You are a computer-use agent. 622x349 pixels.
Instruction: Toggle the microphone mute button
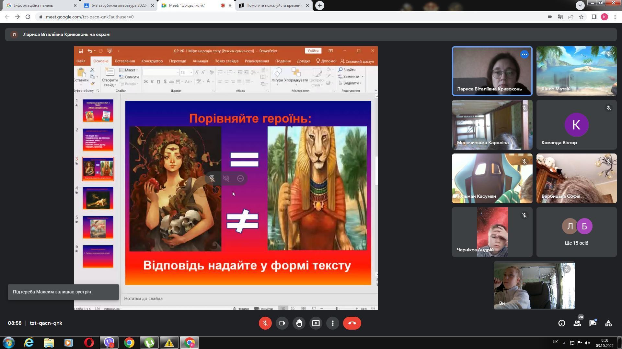pyautogui.click(x=265, y=323)
